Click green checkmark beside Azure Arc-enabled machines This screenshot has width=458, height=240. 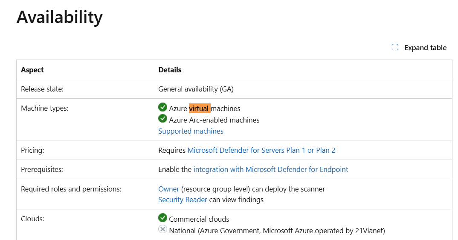[163, 118]
